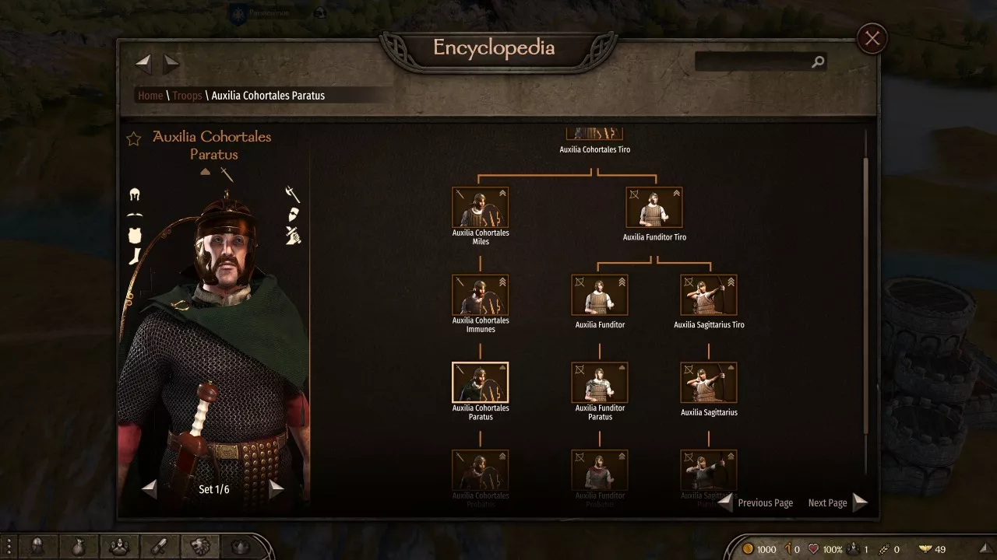Image resolution: width=997 pixels, height=560 pixels.
Task: Click the shield equipment slot icon
Action: [x=293, y=215]
